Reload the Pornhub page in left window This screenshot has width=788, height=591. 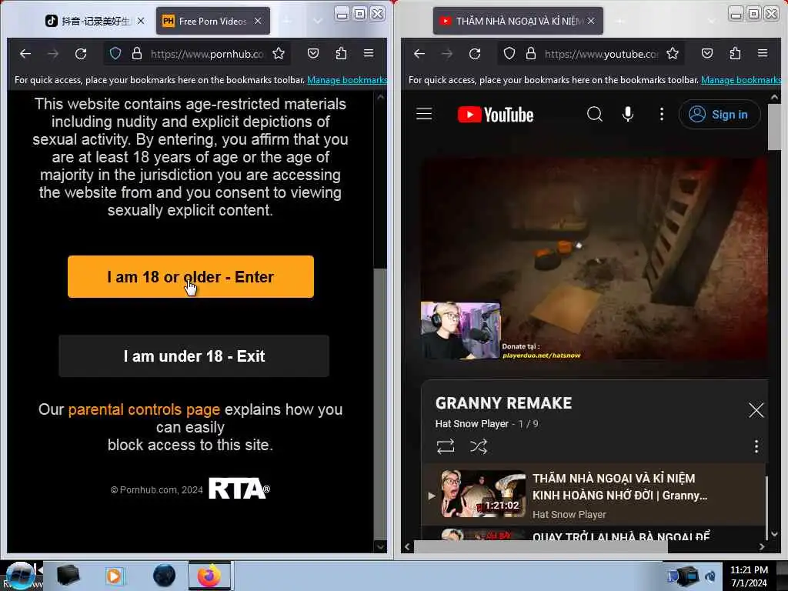pyautogui.click(x=80, y=53)
